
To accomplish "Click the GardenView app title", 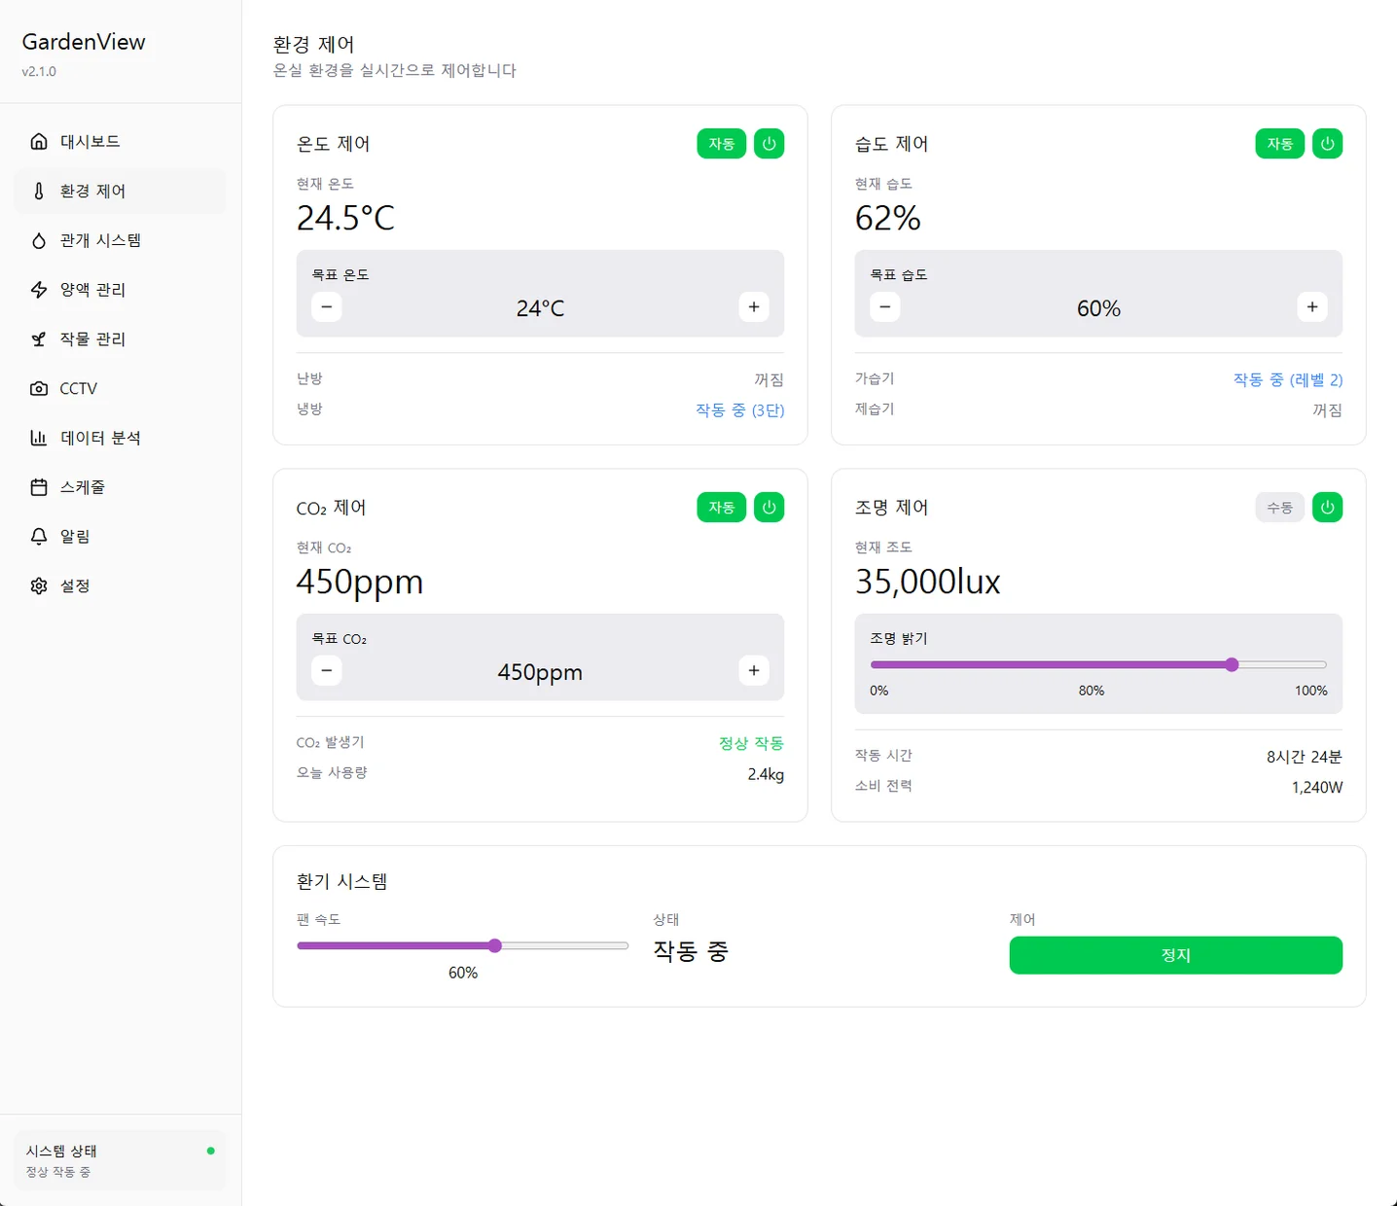I will (84, 42).
